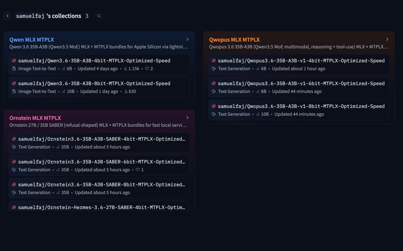Click 'Updated 1 day ago' text

pyautogui.click(x=99, y=91)
